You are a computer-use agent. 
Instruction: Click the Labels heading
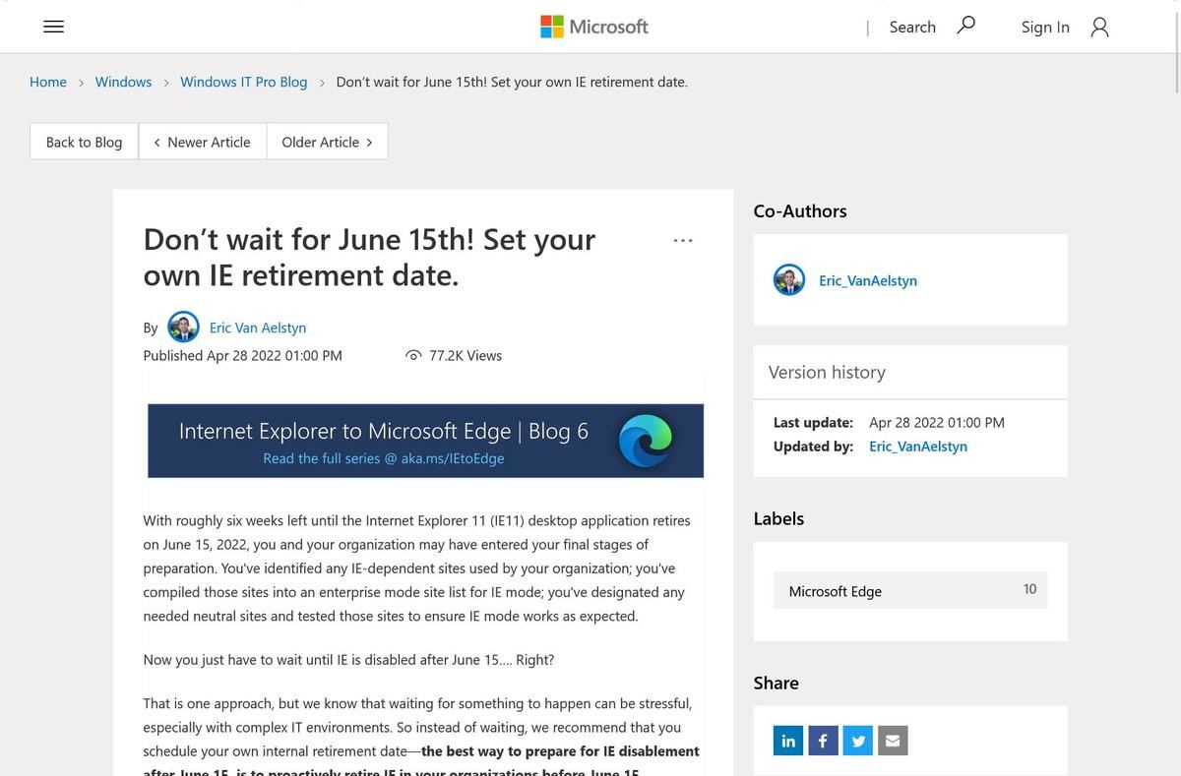(x=778, y=518)
